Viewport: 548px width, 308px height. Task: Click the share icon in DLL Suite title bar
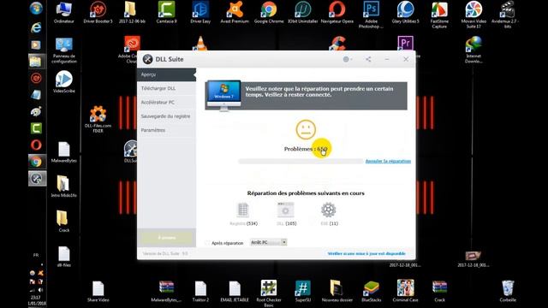coord(368,59)
